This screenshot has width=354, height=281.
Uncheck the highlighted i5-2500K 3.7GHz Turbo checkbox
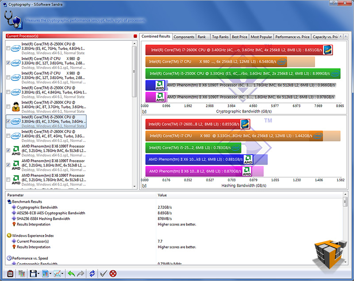8,121
